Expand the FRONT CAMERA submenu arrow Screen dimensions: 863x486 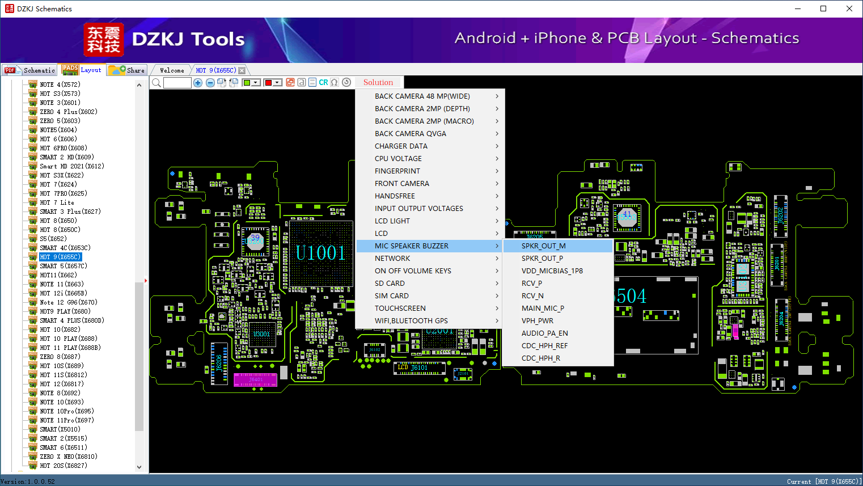(497, 184)
